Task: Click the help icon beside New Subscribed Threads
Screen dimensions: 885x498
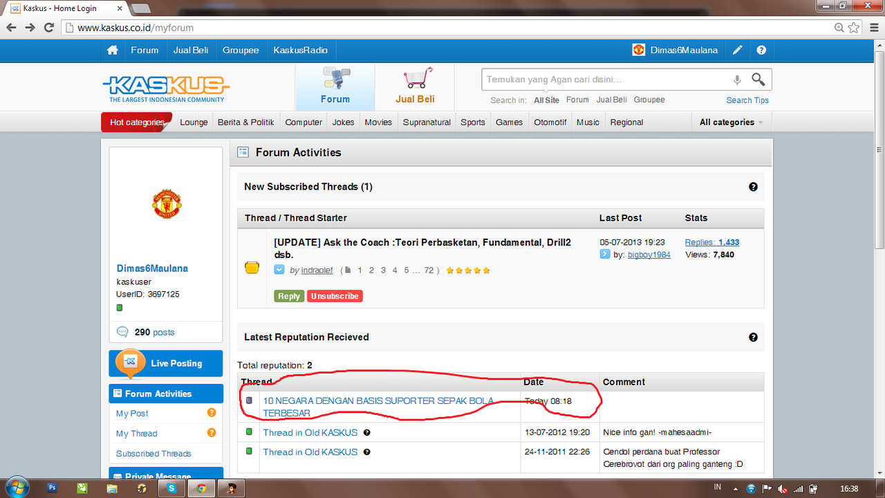Action: (x=753, y=187)
